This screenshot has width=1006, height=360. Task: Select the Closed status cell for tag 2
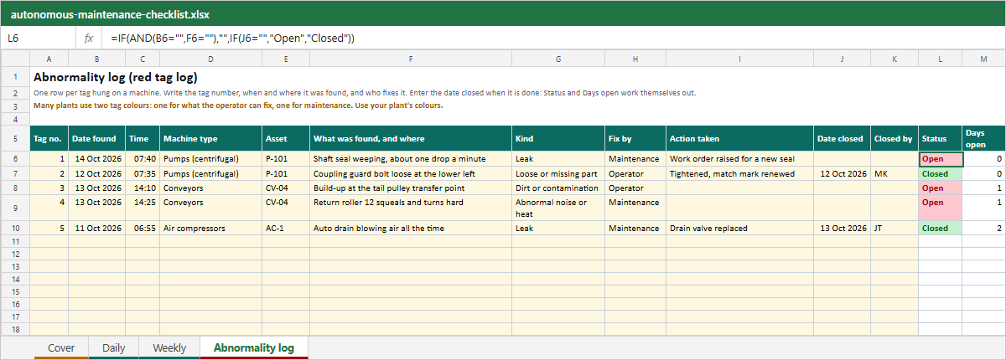coord(940,173)
